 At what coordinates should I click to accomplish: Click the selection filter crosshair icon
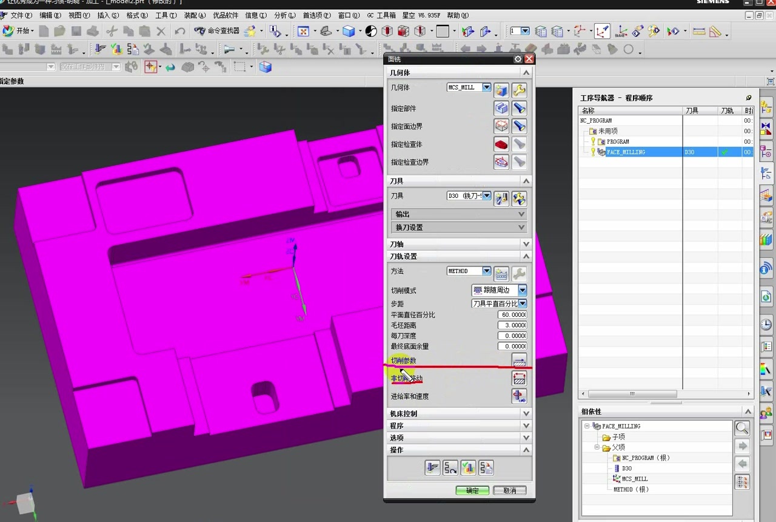pyautogui.click(x=151, y=67)
